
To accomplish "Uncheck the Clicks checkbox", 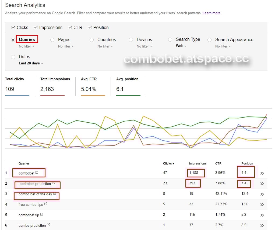I will point(13,27).
